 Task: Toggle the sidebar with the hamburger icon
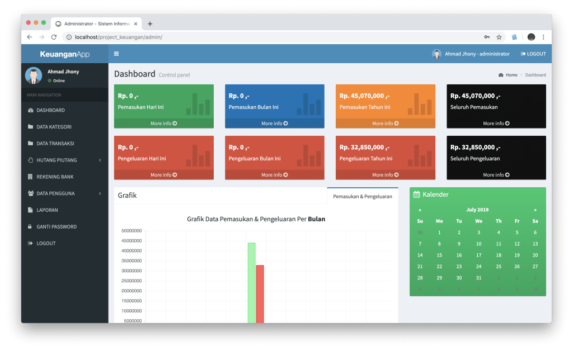pyautogui.click(x=116, y=54)
